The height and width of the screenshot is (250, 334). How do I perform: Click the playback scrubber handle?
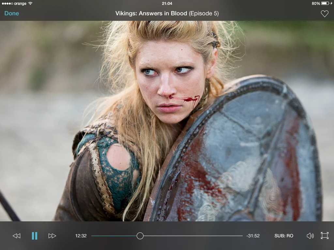tap(140, 236)
